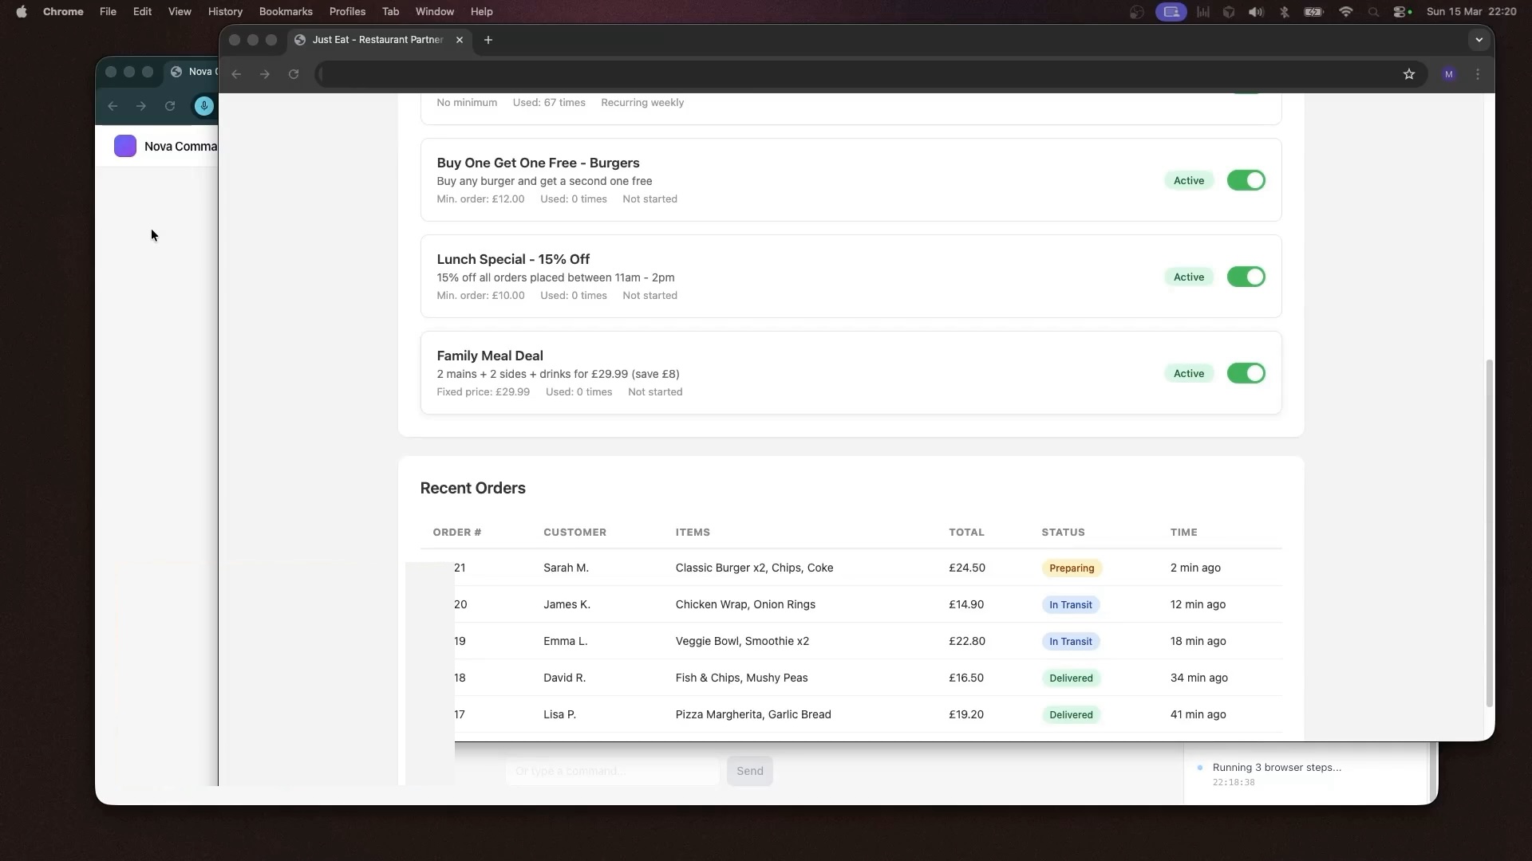Reload the Just Eat page
The height and width of the screenshot is (861, 1532).
pyautogui.click(x=294, y=74)
